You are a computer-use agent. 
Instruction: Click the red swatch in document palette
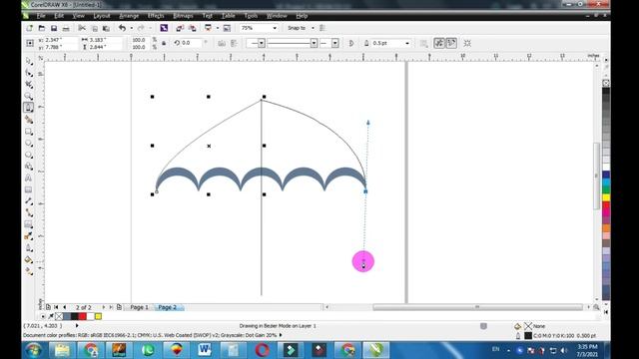83,316
